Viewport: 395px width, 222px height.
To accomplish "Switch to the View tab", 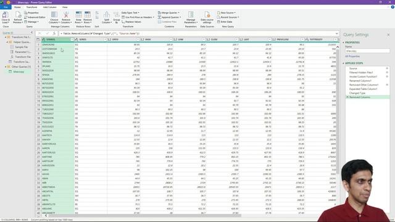I will [65, 7].
